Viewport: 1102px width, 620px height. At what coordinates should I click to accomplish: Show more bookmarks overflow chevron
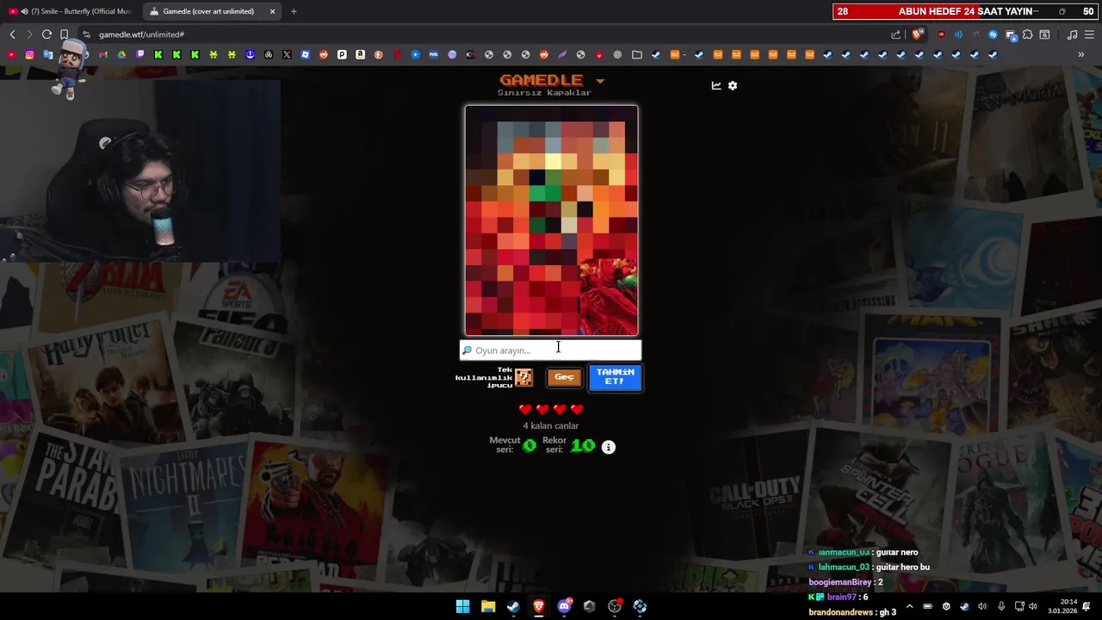coord(1081,54)
